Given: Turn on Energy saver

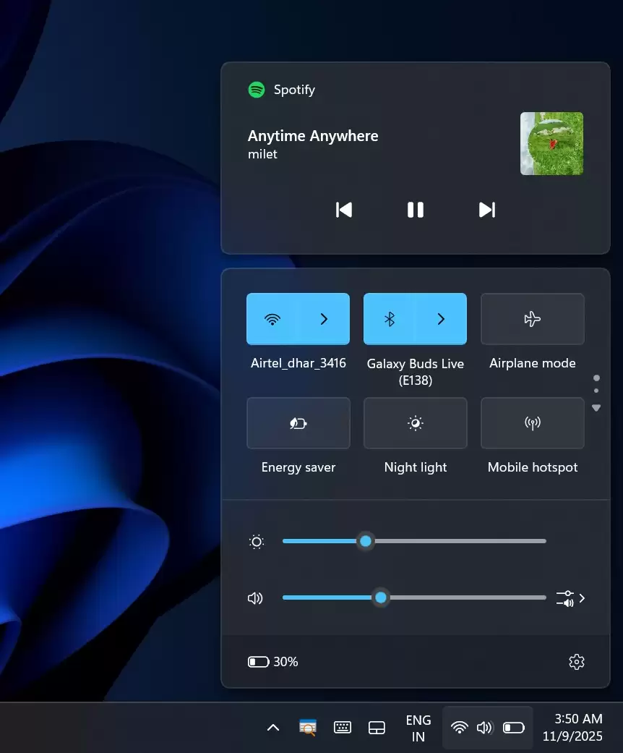Looking at the screenshot, I should coord(298,423).
